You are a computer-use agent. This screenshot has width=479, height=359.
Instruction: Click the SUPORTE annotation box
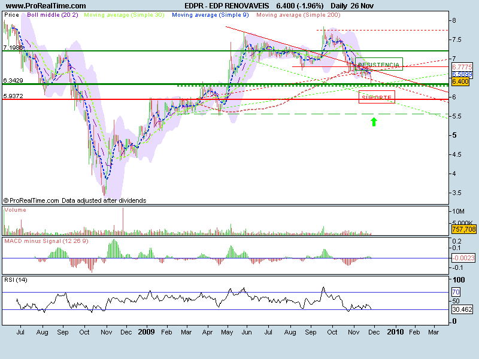coord(377,97)
